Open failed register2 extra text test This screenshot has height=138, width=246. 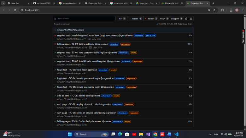pos(95,36)
